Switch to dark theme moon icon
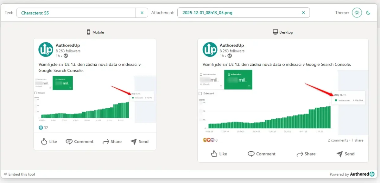Image resolution: width=380 pixels, height=183 pixels. 368,13
